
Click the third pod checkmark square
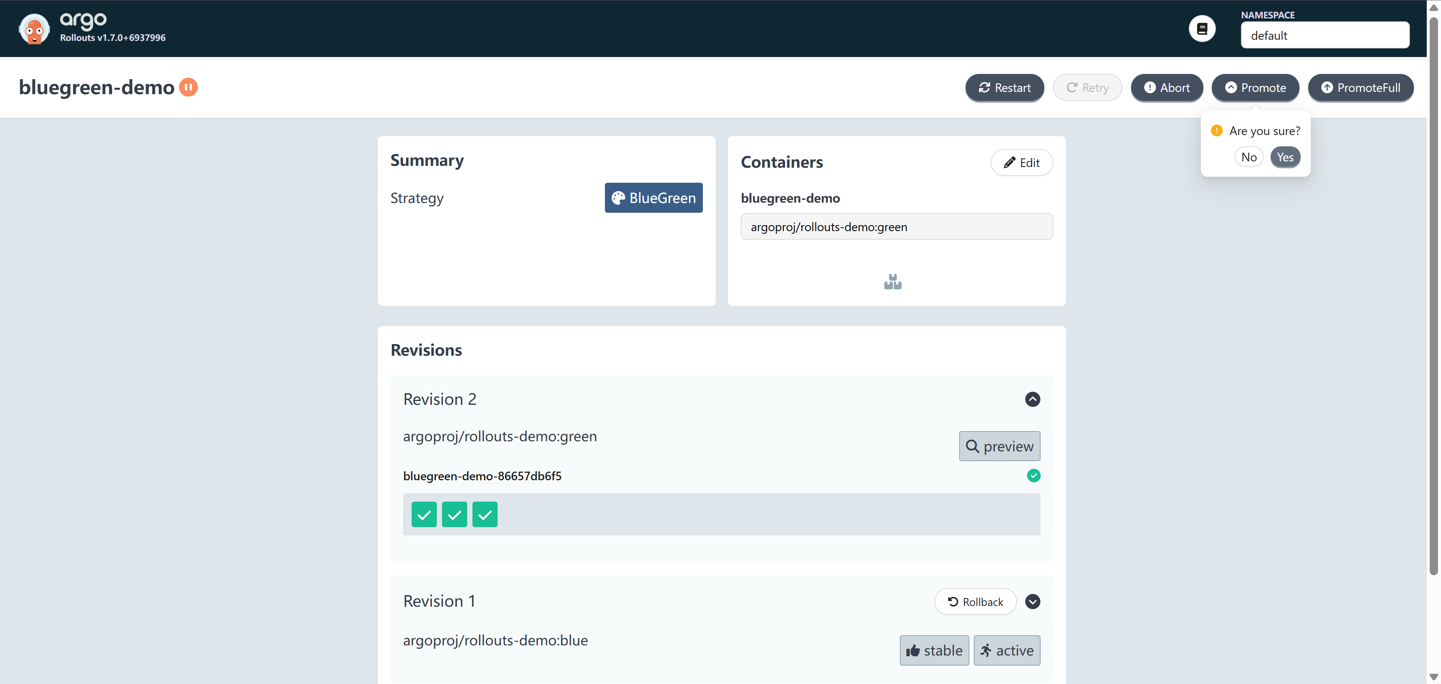[x=484, y=514]
